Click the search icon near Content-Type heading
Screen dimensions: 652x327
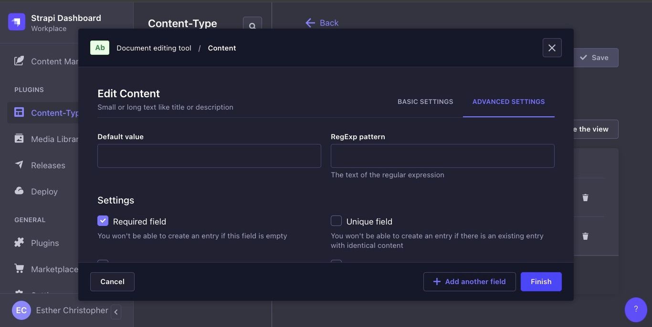click(x=252, y=26)
